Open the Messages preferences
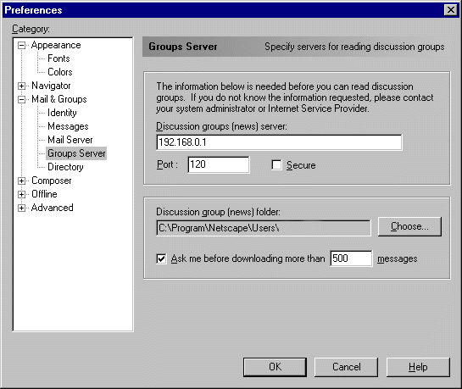Image resolution: width=462 pixels, height=389 pixels. coord(68,126)
